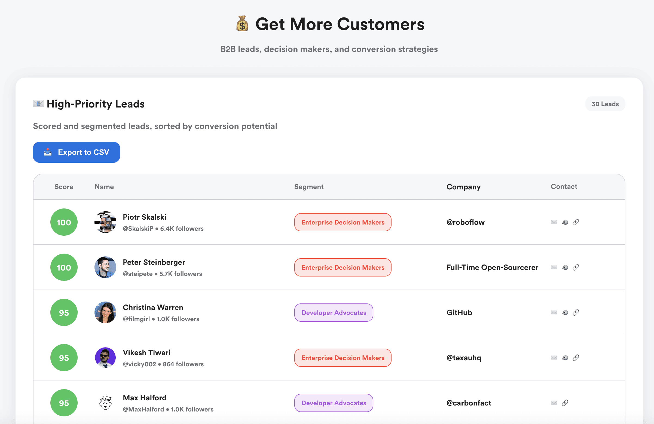This screenshot has height=424, width=654.
Task: Open Twitter bird icon for Piotr Skalski
Action: click(565, 222)
